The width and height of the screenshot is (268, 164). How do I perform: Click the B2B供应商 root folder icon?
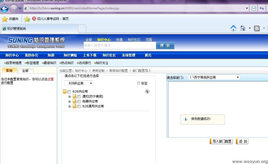tap(65, 91)
